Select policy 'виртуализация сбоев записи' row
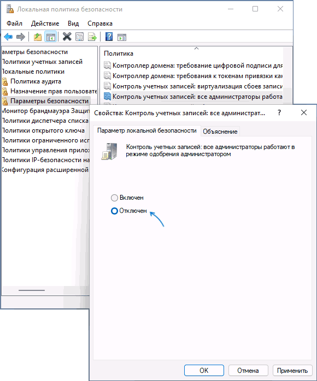The image size is (317, 381). pos(193,86)
